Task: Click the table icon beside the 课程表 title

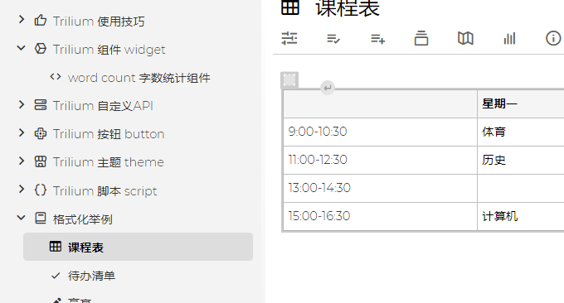Action: 290,7
